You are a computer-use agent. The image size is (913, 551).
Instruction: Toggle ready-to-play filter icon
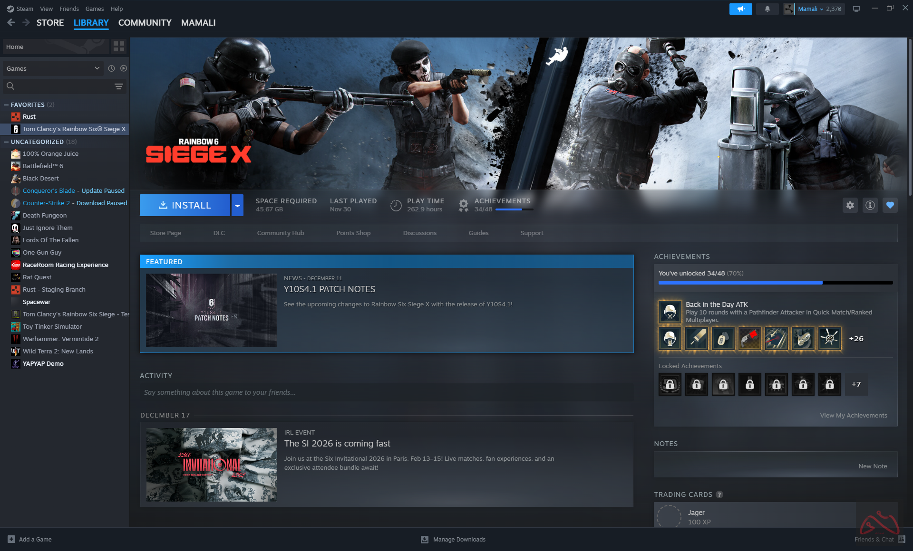124,68
